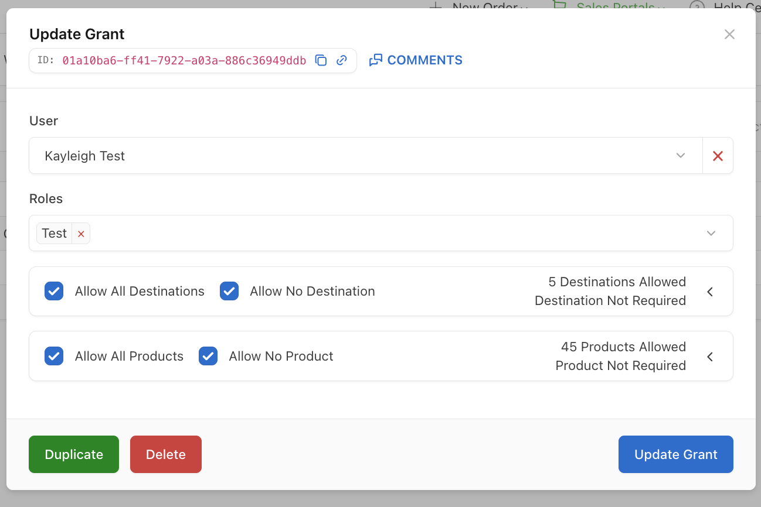The image size is (761, 507).
Task: Copy the grant ID to clipboard
Action: pos(321,60)
